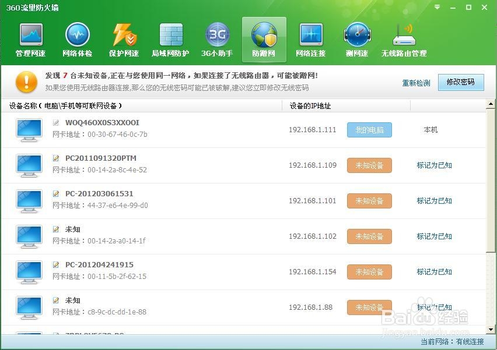This screenshot has width=497, height=350.
Task: Click 未知设备 button for 192.168.1.154
Action: 369,272
